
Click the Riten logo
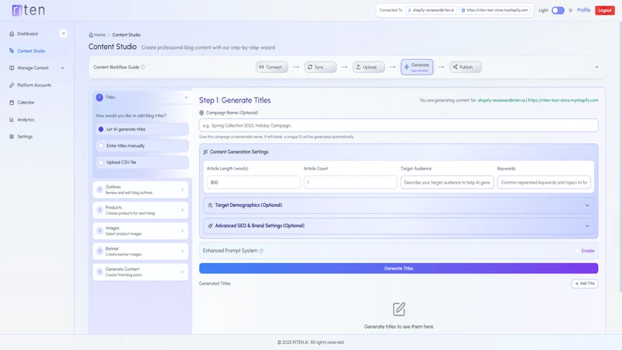click(29, 10)
